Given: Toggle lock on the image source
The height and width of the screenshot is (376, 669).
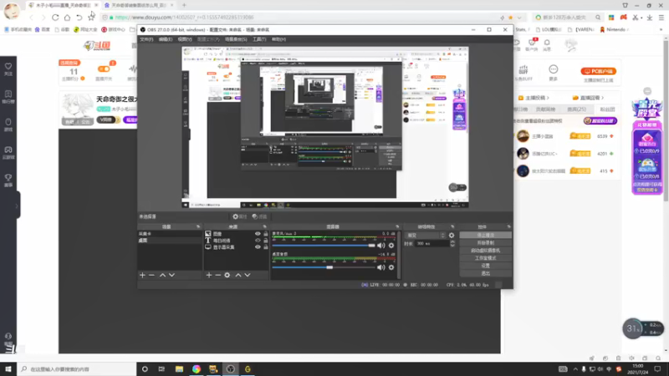Looking at the screenshot, I should click(x=265, y=234).
